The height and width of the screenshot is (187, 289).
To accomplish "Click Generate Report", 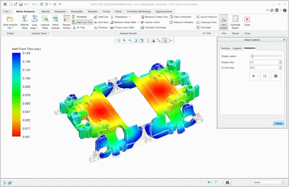I will (x=235, y=22).
